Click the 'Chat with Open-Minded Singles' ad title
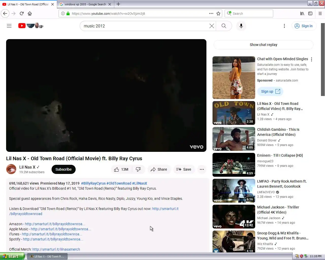The image size is (325, 260). point(282,59)
